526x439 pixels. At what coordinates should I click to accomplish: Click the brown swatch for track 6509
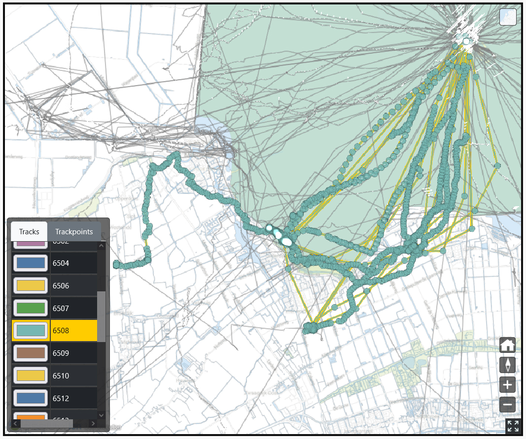31,353
